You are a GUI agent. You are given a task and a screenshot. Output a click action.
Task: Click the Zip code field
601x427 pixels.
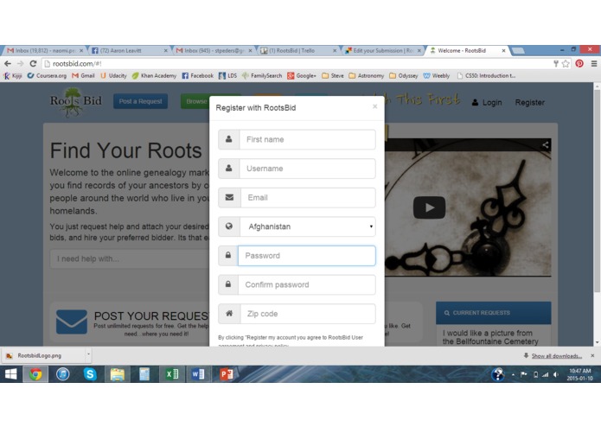(308, 314)
